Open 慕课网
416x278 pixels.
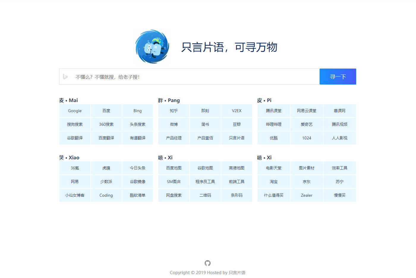(x=340, y=111)
